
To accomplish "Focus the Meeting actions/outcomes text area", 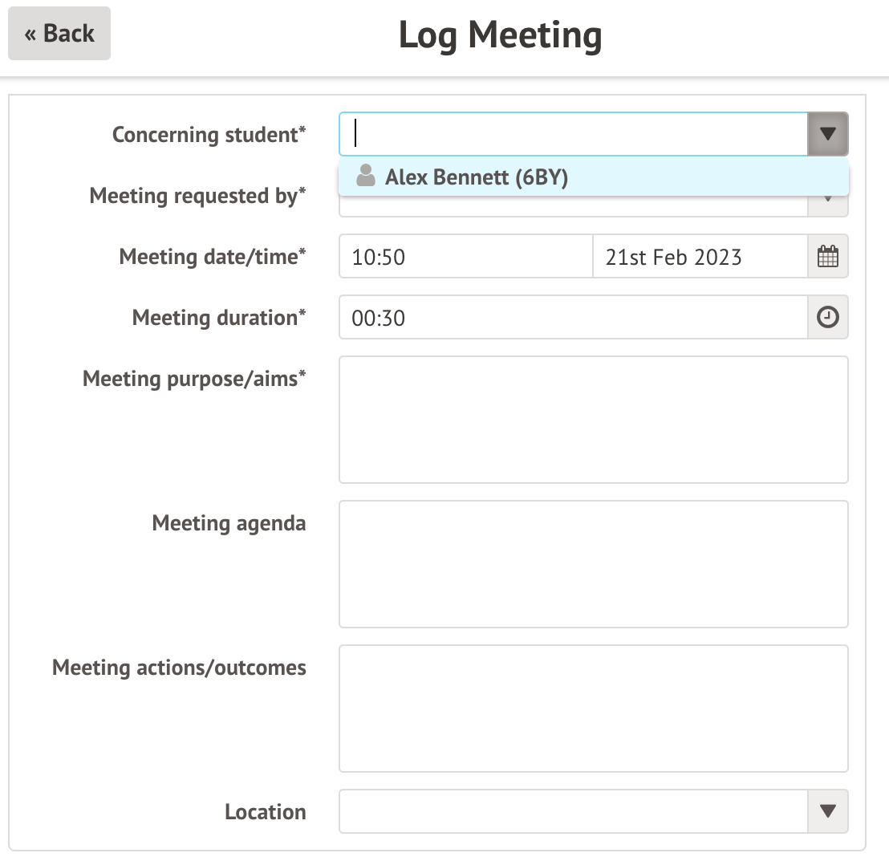I will click(593, 709).
